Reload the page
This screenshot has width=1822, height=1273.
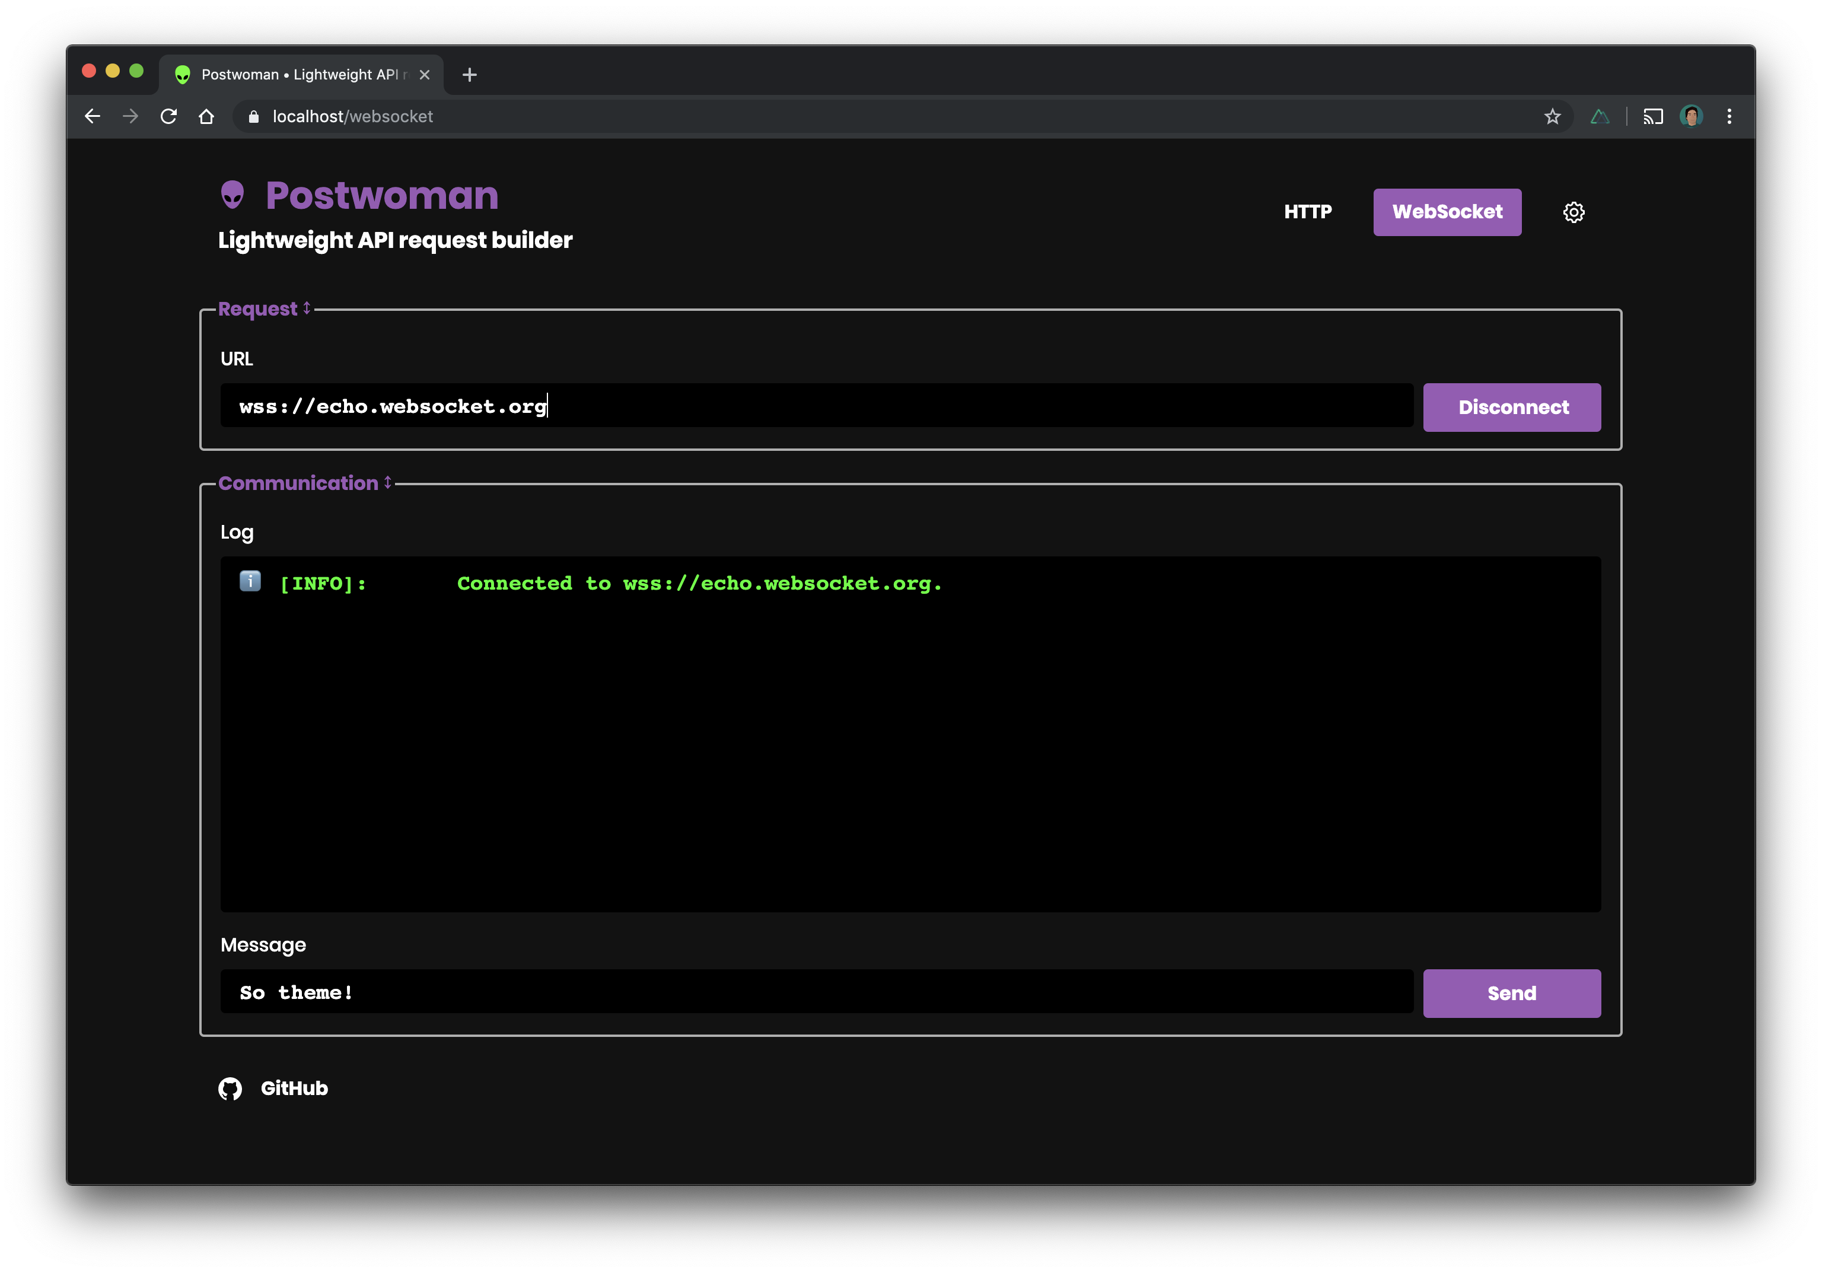[x=168, y=117]
